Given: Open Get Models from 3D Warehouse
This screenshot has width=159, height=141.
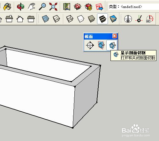Looking at the screenshot, I should click(x=78, y=7).
